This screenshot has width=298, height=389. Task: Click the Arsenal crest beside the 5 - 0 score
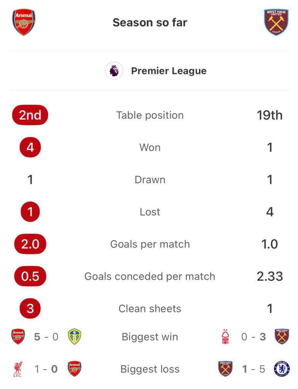tap(18, 337)
